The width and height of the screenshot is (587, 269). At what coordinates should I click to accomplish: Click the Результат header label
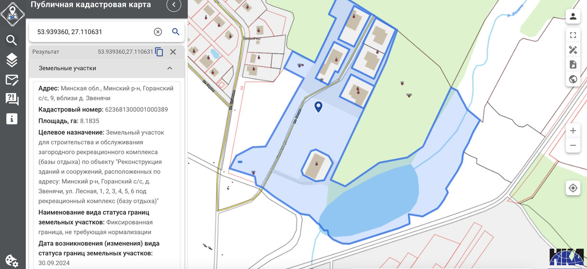coord(45,52)
